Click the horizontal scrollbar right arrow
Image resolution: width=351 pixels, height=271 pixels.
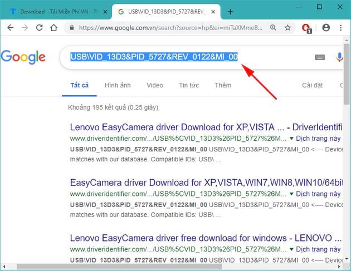(x=339, y=267)
